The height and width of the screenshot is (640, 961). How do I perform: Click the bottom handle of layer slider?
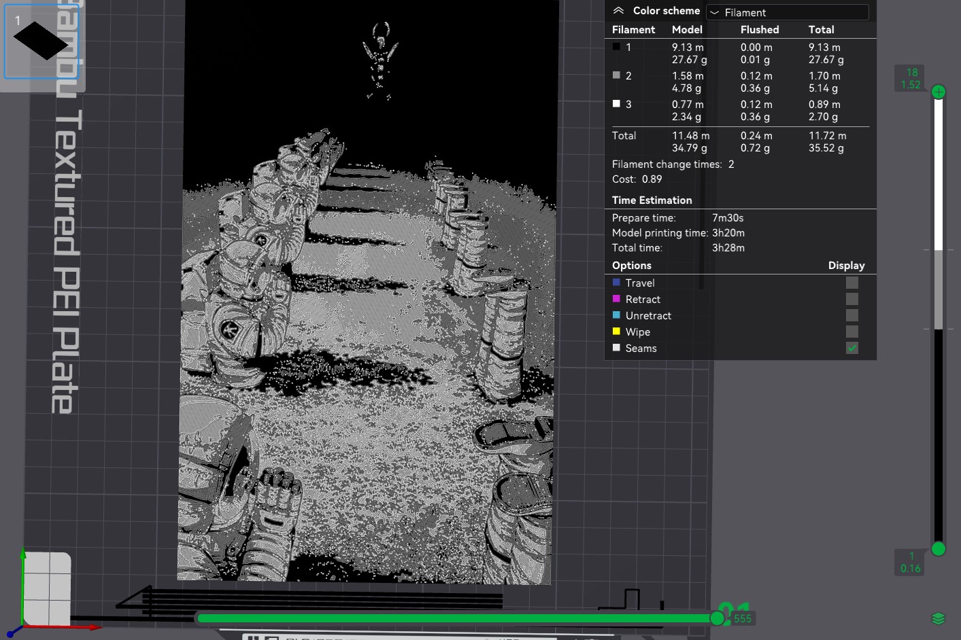939,548
